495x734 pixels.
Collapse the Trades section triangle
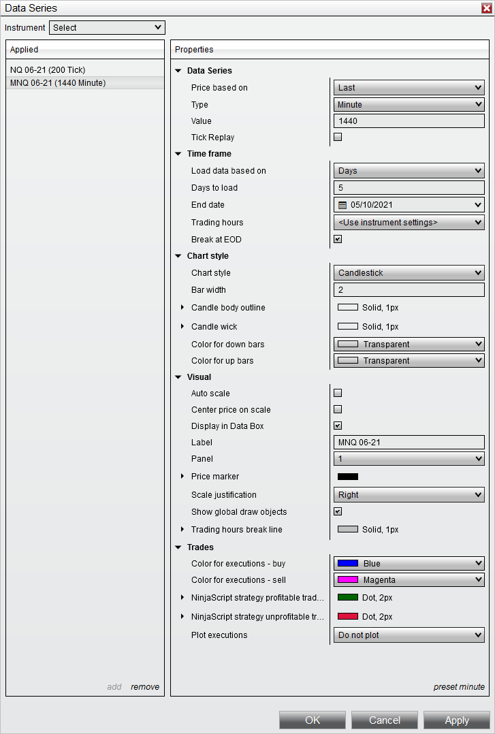pos(178,547)
